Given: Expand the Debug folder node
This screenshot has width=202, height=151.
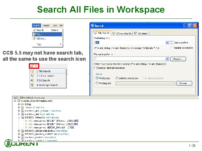Looking at the screenshot, I should 19,104.
